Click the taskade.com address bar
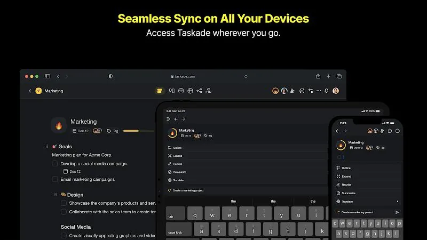Image resolution: width=427 pixels, height=240 pixels. (183, 76)
